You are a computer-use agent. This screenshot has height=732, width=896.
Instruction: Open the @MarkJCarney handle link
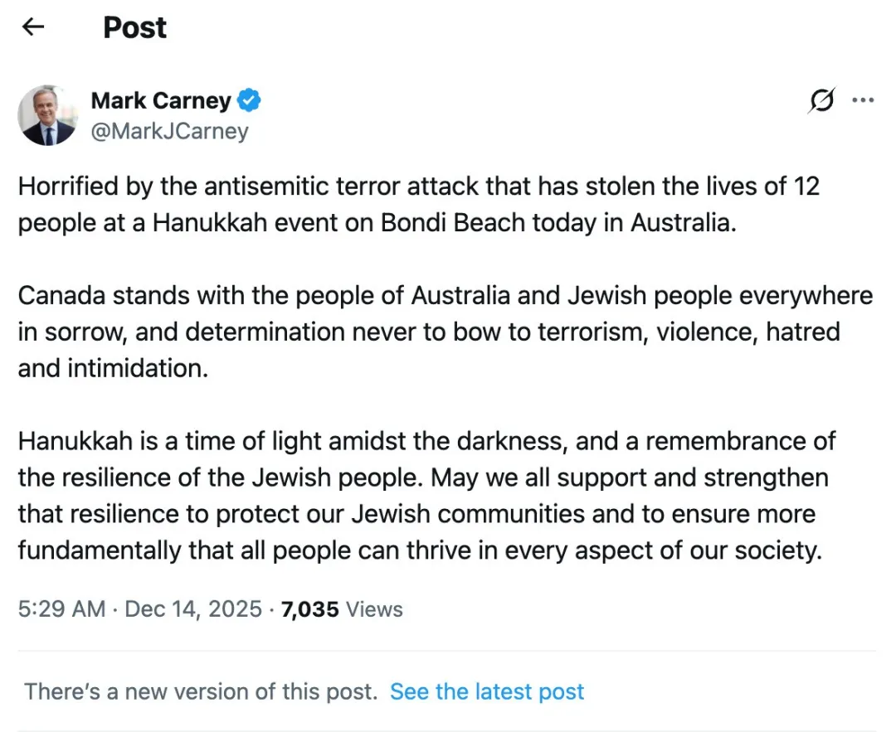169,131
